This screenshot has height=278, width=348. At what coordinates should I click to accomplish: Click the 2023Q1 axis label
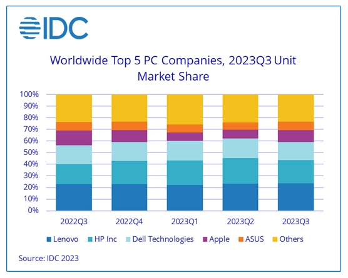click(x=185, y=222)
